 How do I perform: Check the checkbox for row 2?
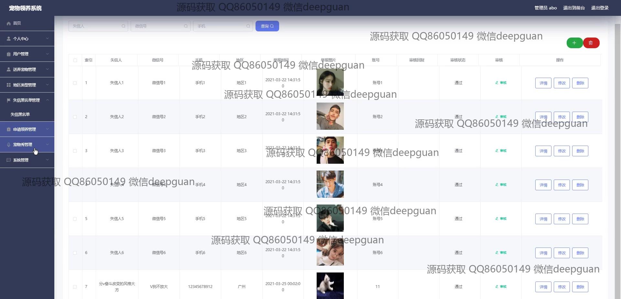click(75, 117)
